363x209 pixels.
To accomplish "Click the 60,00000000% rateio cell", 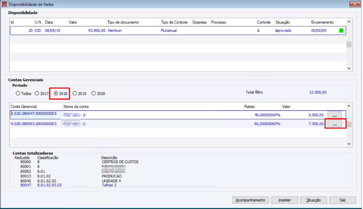I will (268, 124).
